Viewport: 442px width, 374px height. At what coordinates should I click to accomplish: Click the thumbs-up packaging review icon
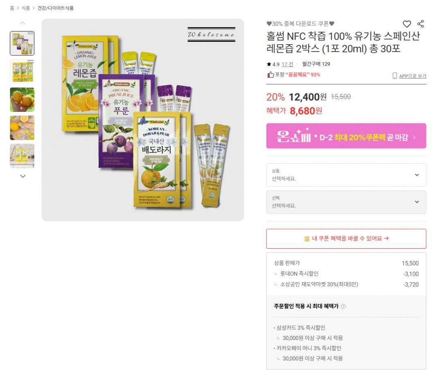[x=271, y=75]
